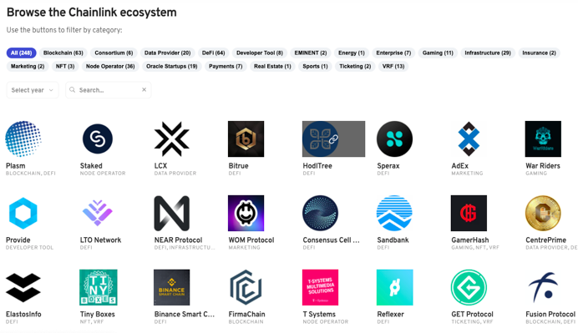Select the NEAR Protocol logo
Image resolution: width=578 pixels, height=333 pixels.
(172, 214)
